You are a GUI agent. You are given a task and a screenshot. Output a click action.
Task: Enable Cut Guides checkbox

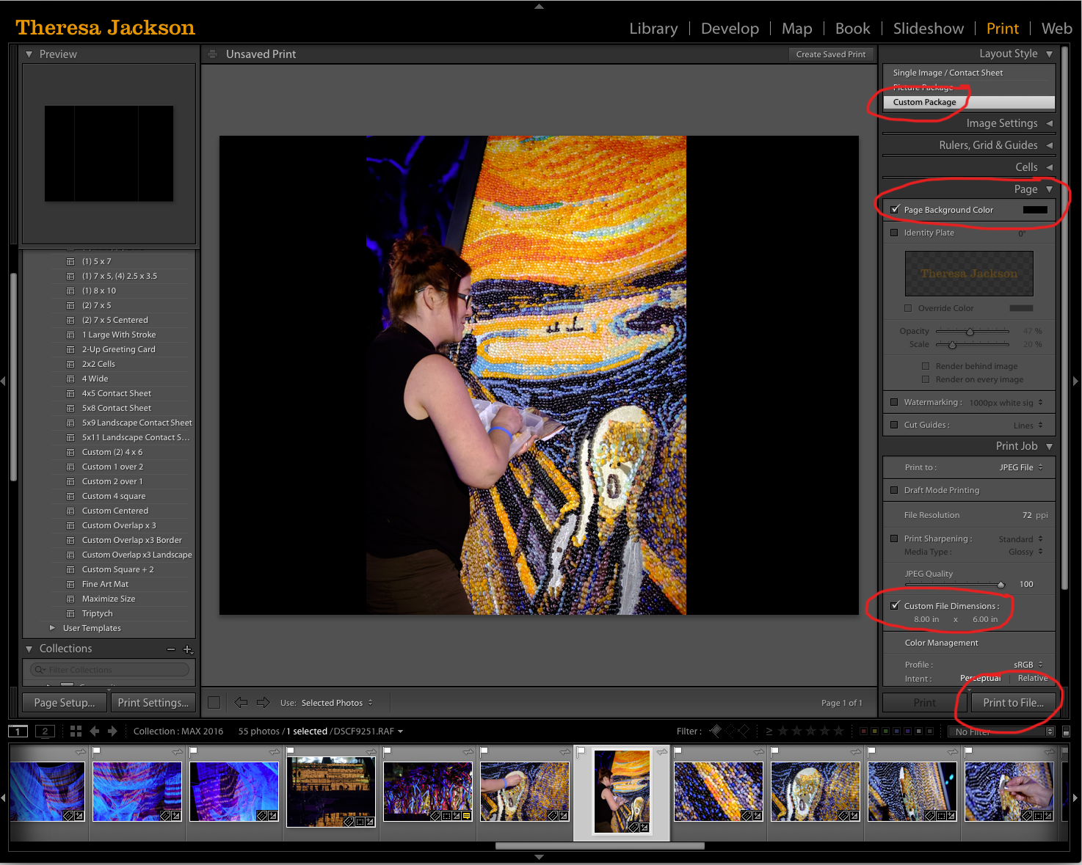(894, 425)
